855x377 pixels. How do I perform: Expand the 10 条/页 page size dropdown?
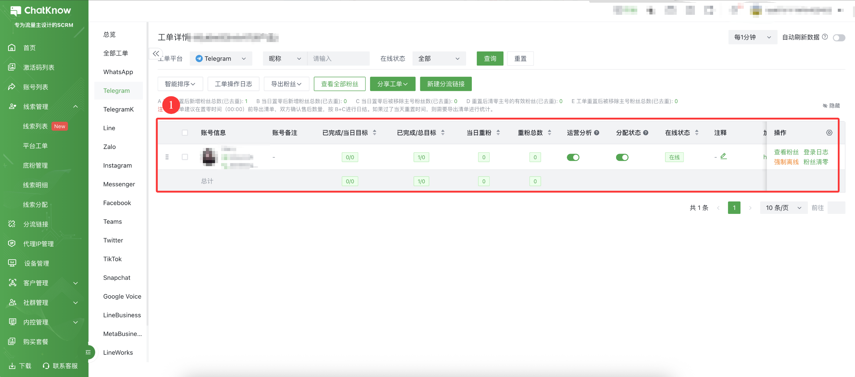click(x=783, y=208)
